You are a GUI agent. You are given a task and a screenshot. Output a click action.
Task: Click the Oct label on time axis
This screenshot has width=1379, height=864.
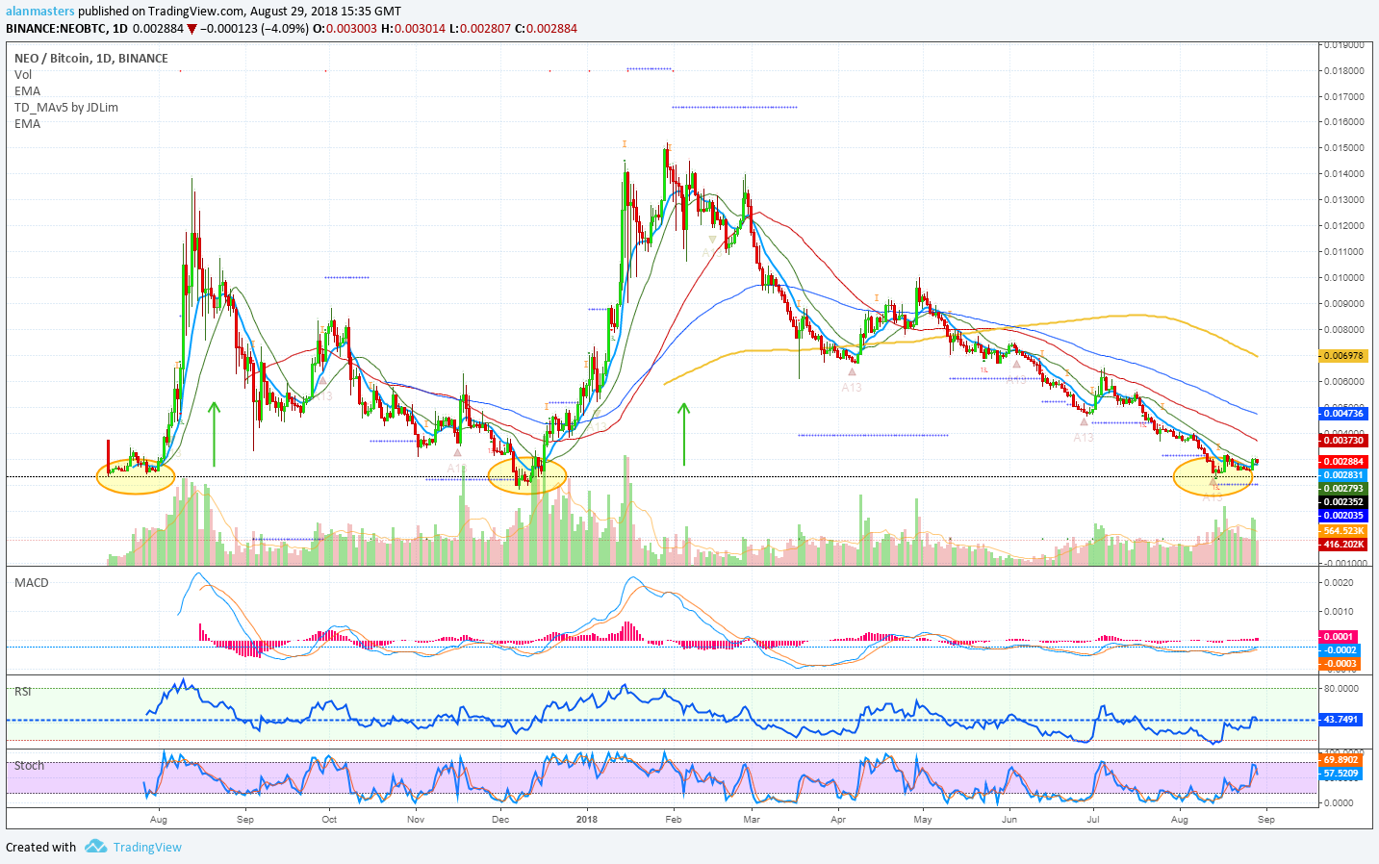click(x=329, y=820)
